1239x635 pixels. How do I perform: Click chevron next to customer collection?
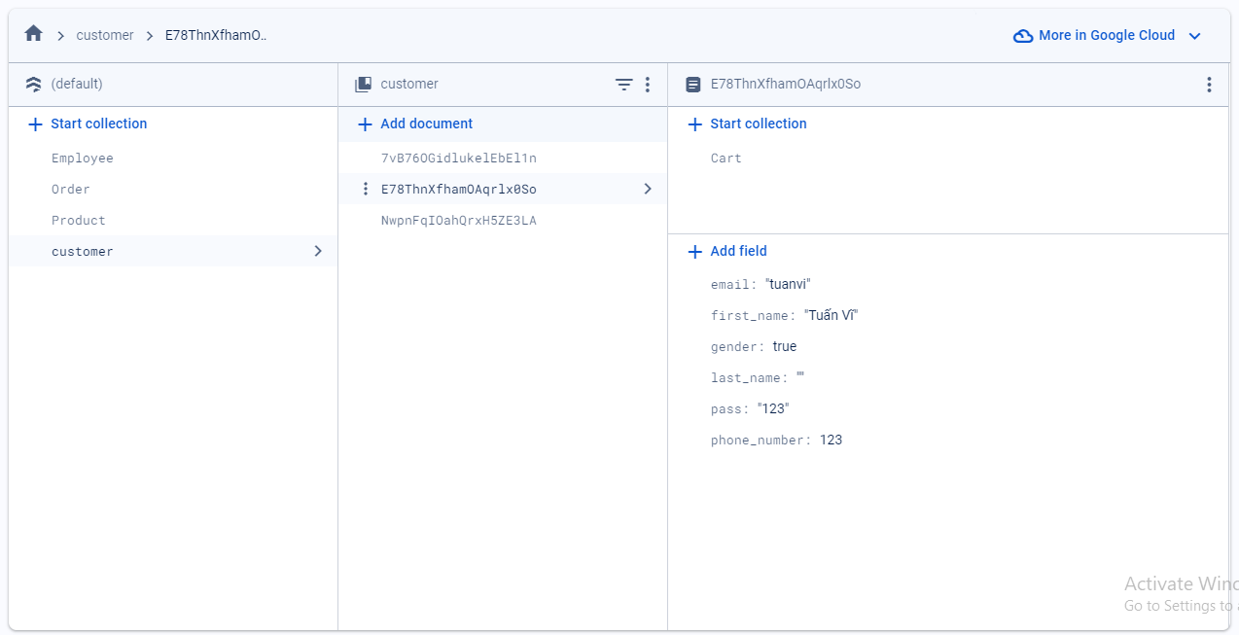tap(317, 251)
